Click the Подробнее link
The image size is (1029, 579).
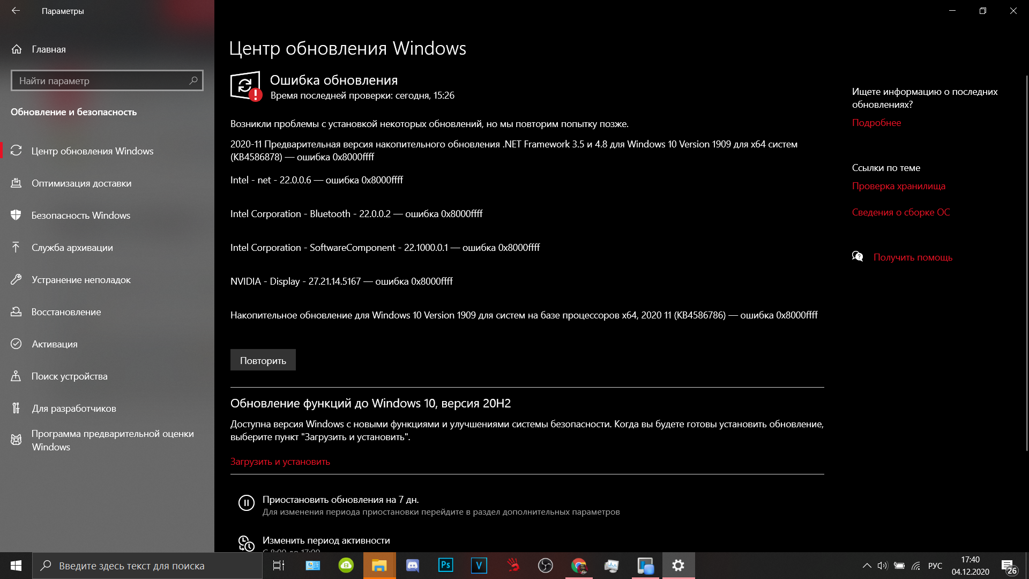click(877, 123)
